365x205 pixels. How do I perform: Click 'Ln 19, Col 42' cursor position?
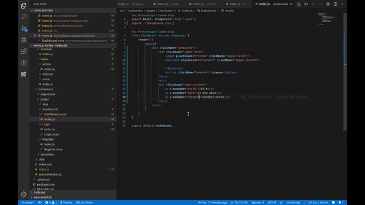click(239, 203)
